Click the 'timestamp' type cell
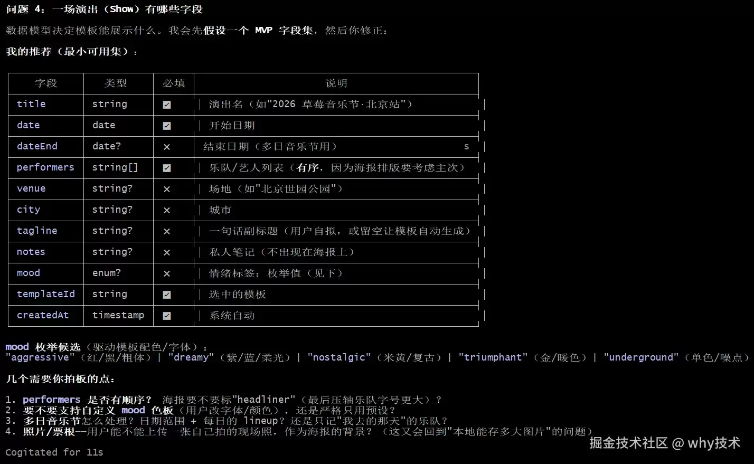The height and width of the screenshot is (464, 754). [118, 315]
